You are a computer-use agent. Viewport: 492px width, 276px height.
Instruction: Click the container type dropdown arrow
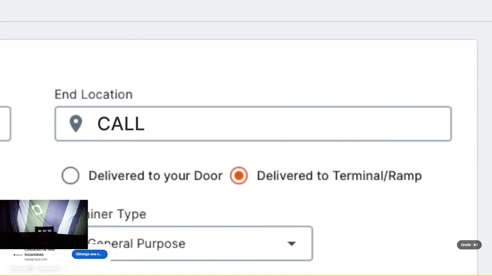click(292, 244)
